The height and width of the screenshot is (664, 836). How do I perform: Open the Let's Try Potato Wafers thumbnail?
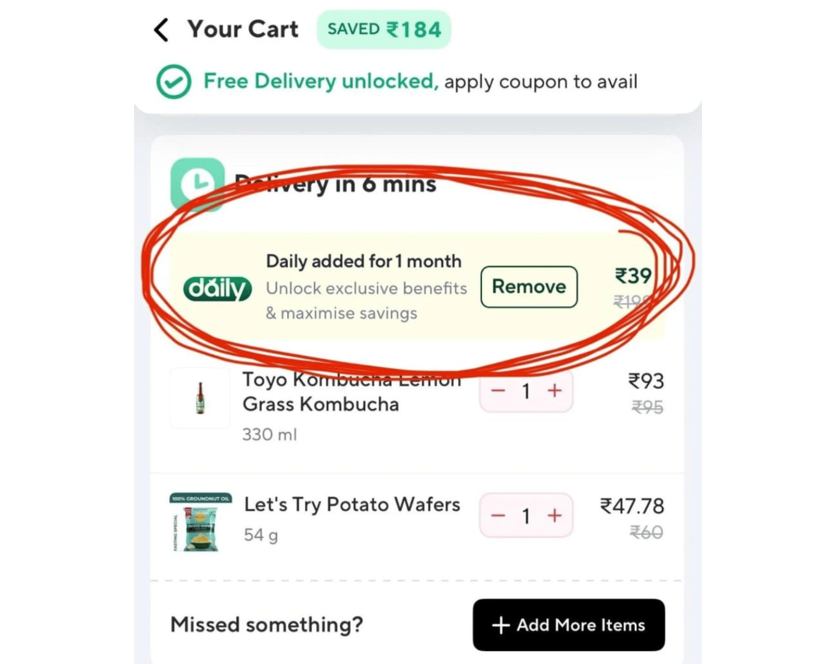(x=200, y=522)
